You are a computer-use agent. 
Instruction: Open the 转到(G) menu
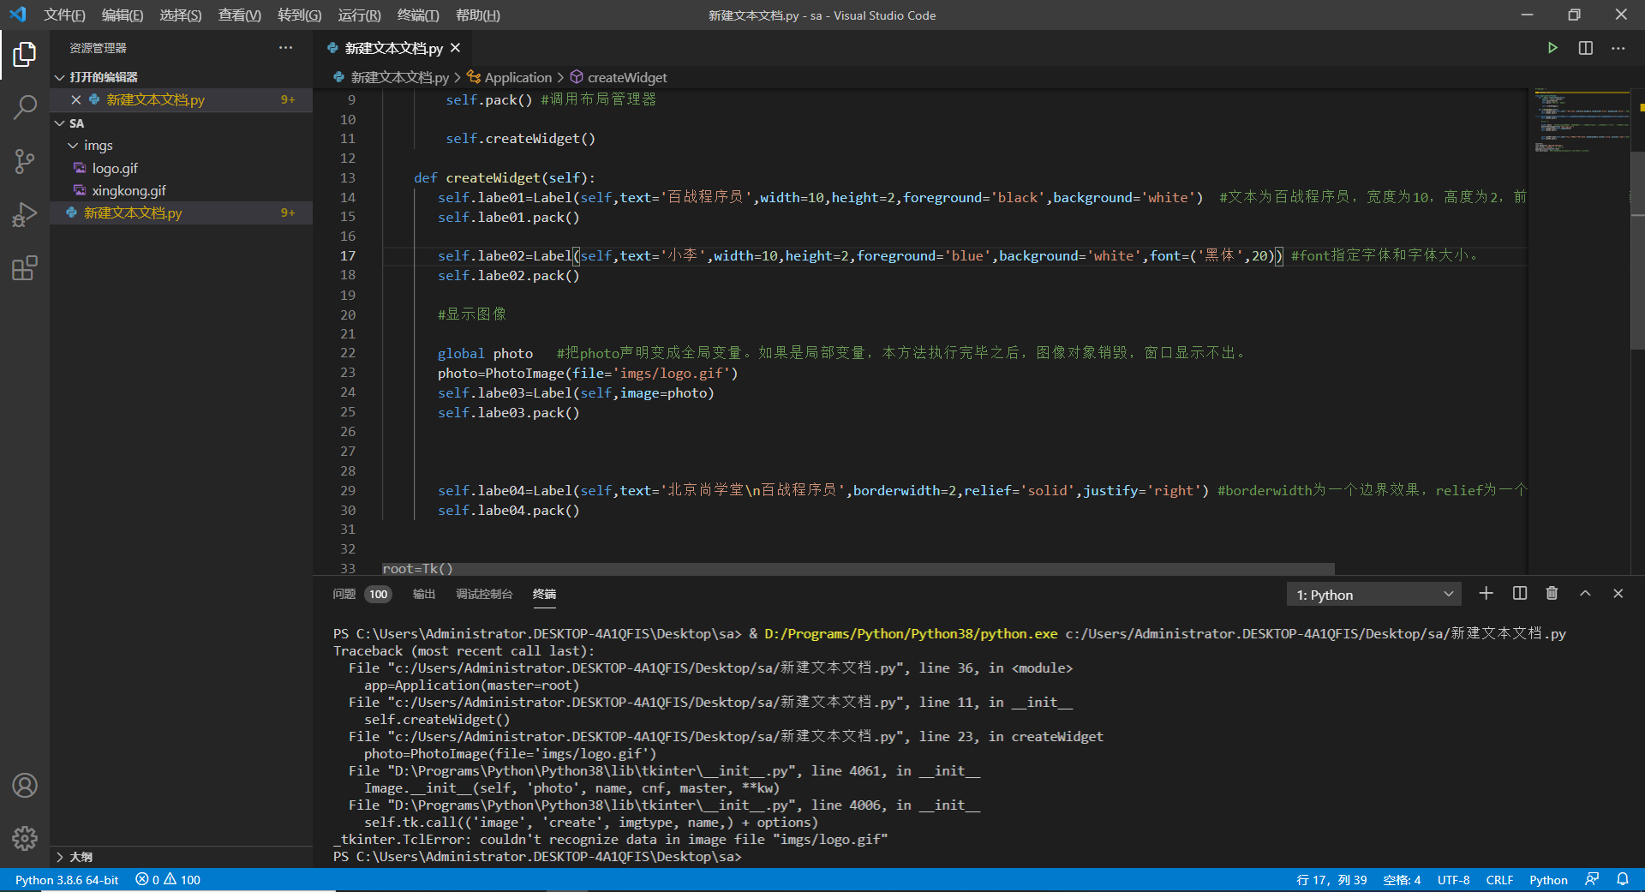299,15
